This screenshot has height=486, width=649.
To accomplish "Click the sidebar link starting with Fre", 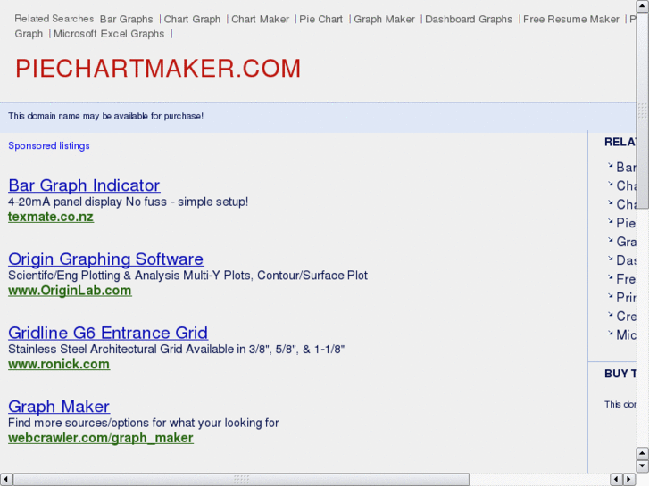I will [x=626, y=279].
